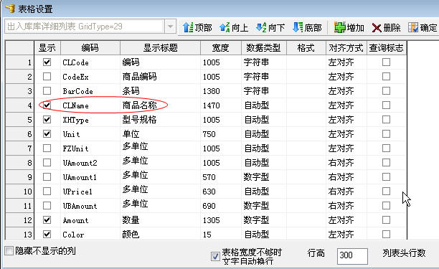Open the 出入库库详细列表 GridType dropdown arrow
The image size is (439, 269).
click(x=170, y=27)
